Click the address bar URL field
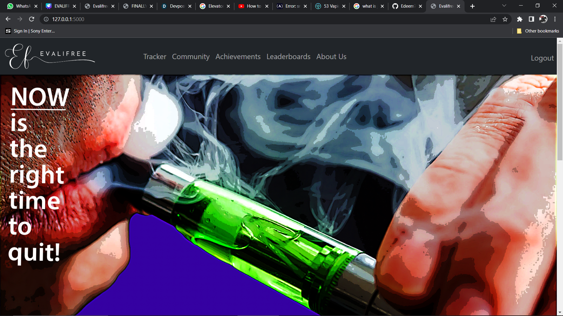The image size is (563, 316). point(205,19)
